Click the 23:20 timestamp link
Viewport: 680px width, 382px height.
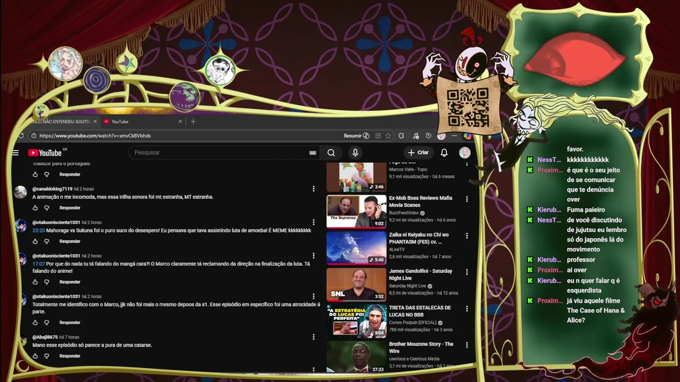coord(38,231)
